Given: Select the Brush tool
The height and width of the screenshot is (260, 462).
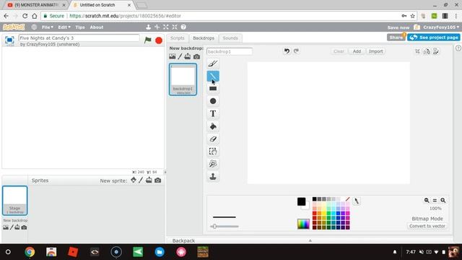Looking at the screenshot, I should [213, 64].
